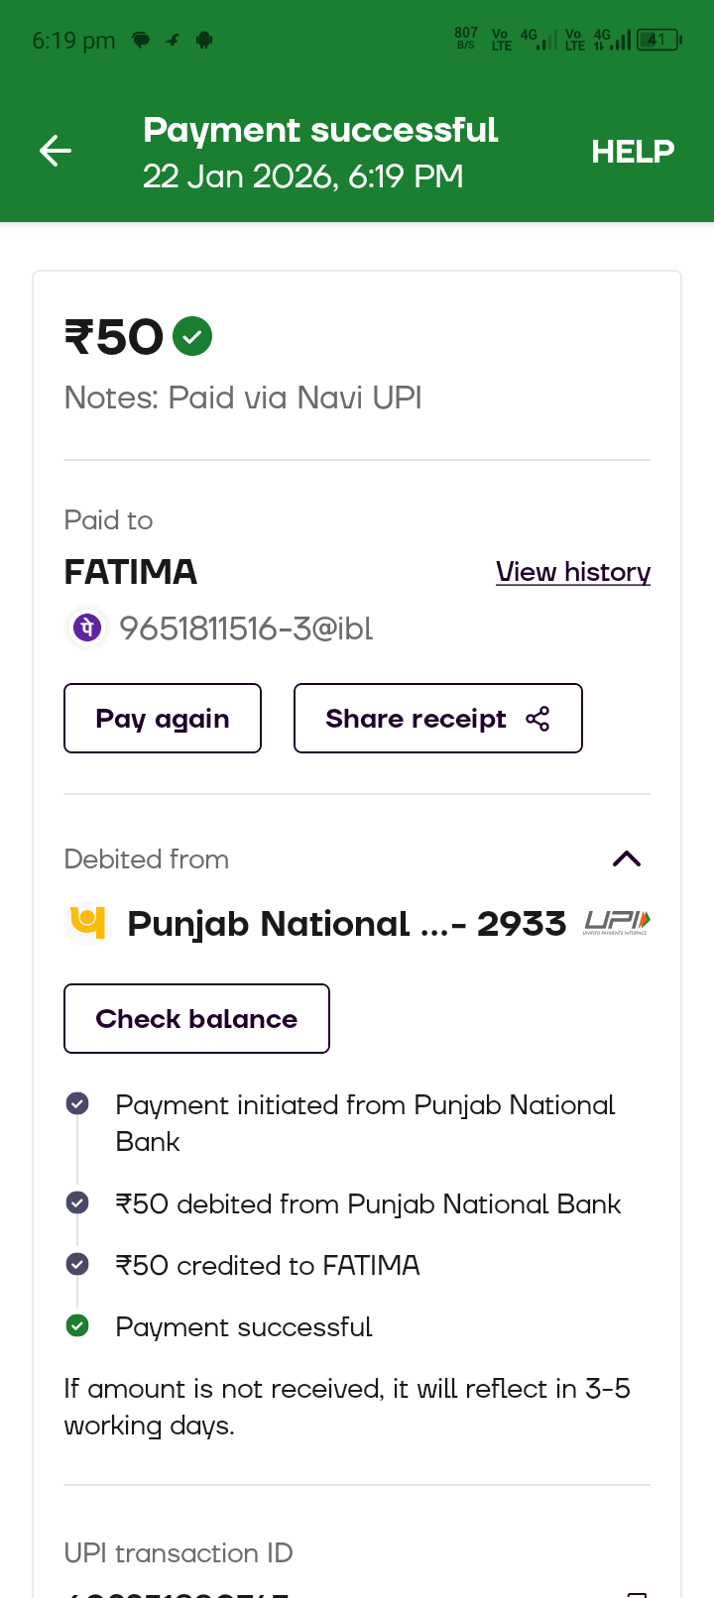Click the 'Payment initiated' step checkmark

pyautogui.click(x=77, y=1103)
